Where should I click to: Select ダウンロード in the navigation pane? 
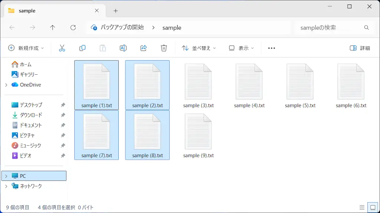[x=31, y=115]
